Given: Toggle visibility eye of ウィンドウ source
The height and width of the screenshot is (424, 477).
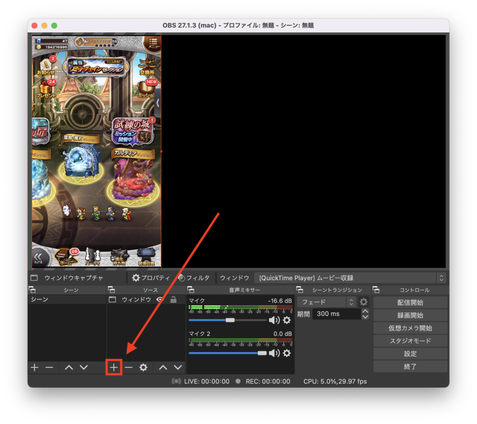Looking at the screenshot, I should [x=160, y=300].
